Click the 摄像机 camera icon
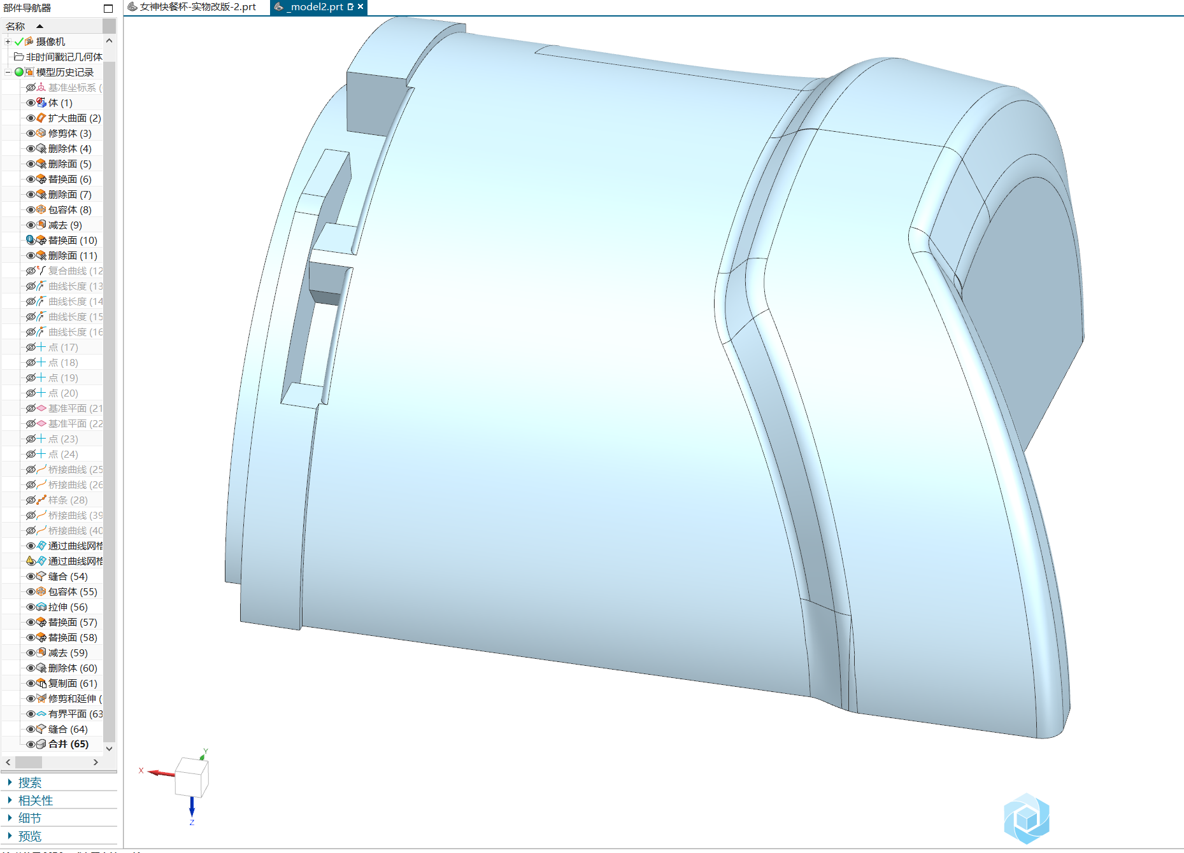The image size is (1184, 853). pos(29,41)
